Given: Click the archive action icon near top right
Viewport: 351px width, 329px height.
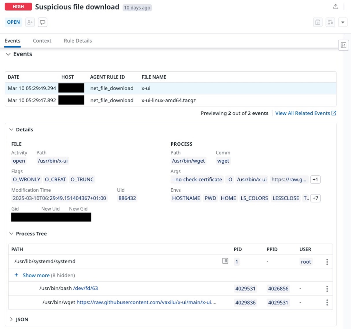Looking at the screenshot, I should pos(317,22).
